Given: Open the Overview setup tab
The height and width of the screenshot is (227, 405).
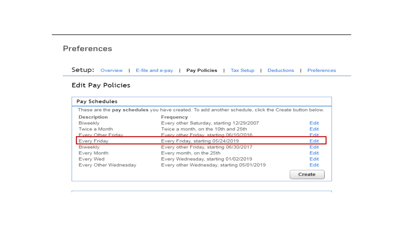Looking at the screenshot, I should click(111, 70).
